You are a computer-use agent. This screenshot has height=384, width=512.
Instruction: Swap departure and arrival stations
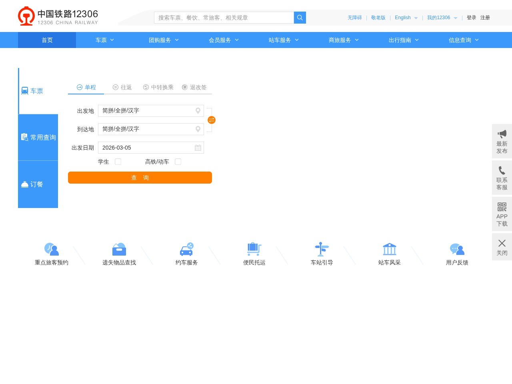212,120
